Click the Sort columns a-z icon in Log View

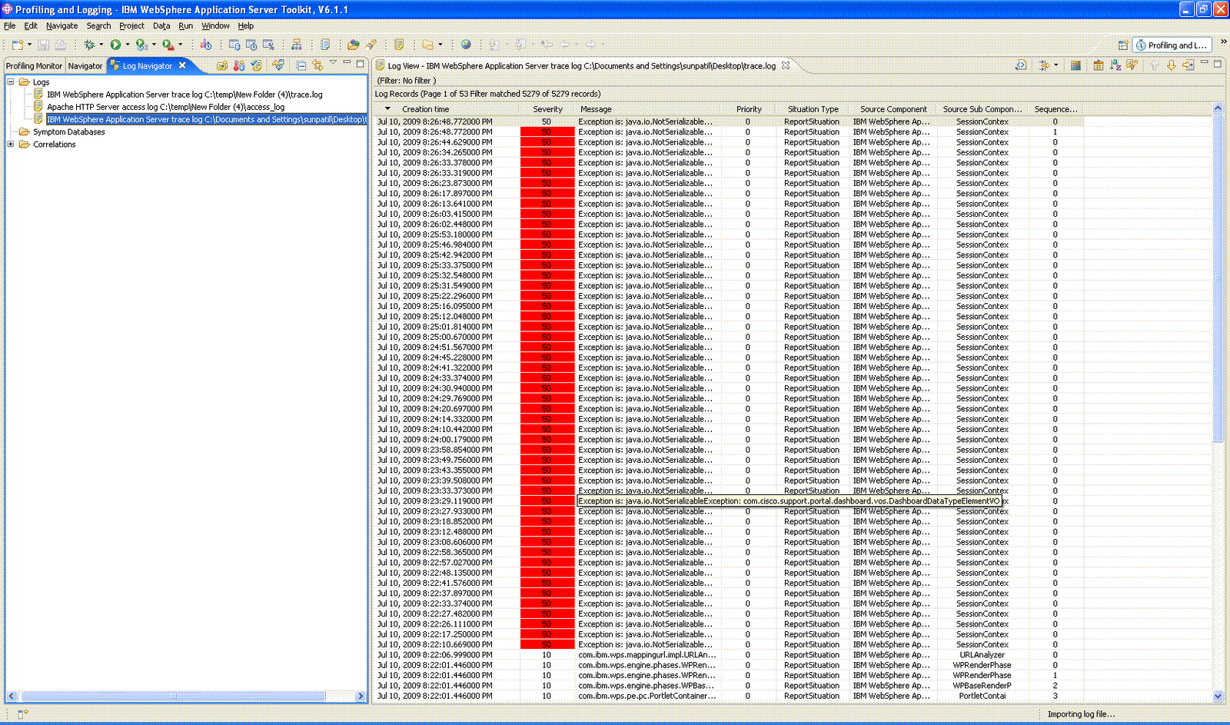(x=1115, y=65)
